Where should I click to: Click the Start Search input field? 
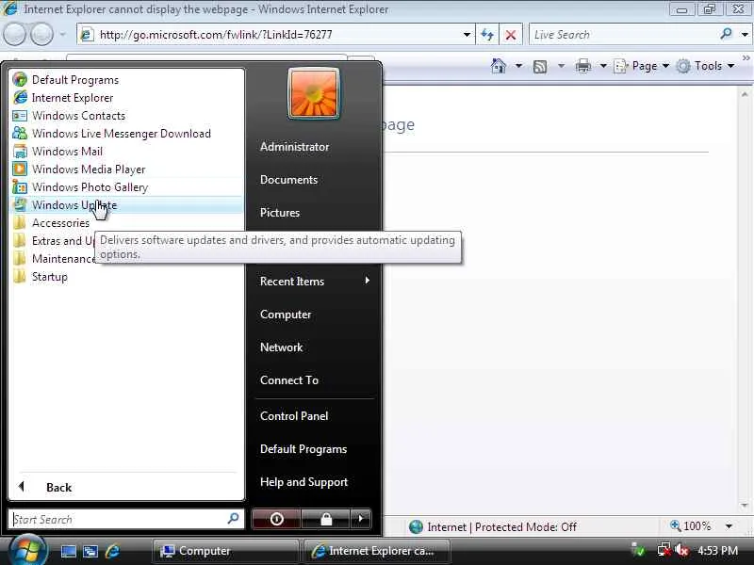[x=118, y=520]
